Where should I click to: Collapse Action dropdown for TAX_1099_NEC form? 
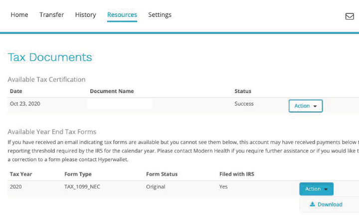(x=316, y=189)
